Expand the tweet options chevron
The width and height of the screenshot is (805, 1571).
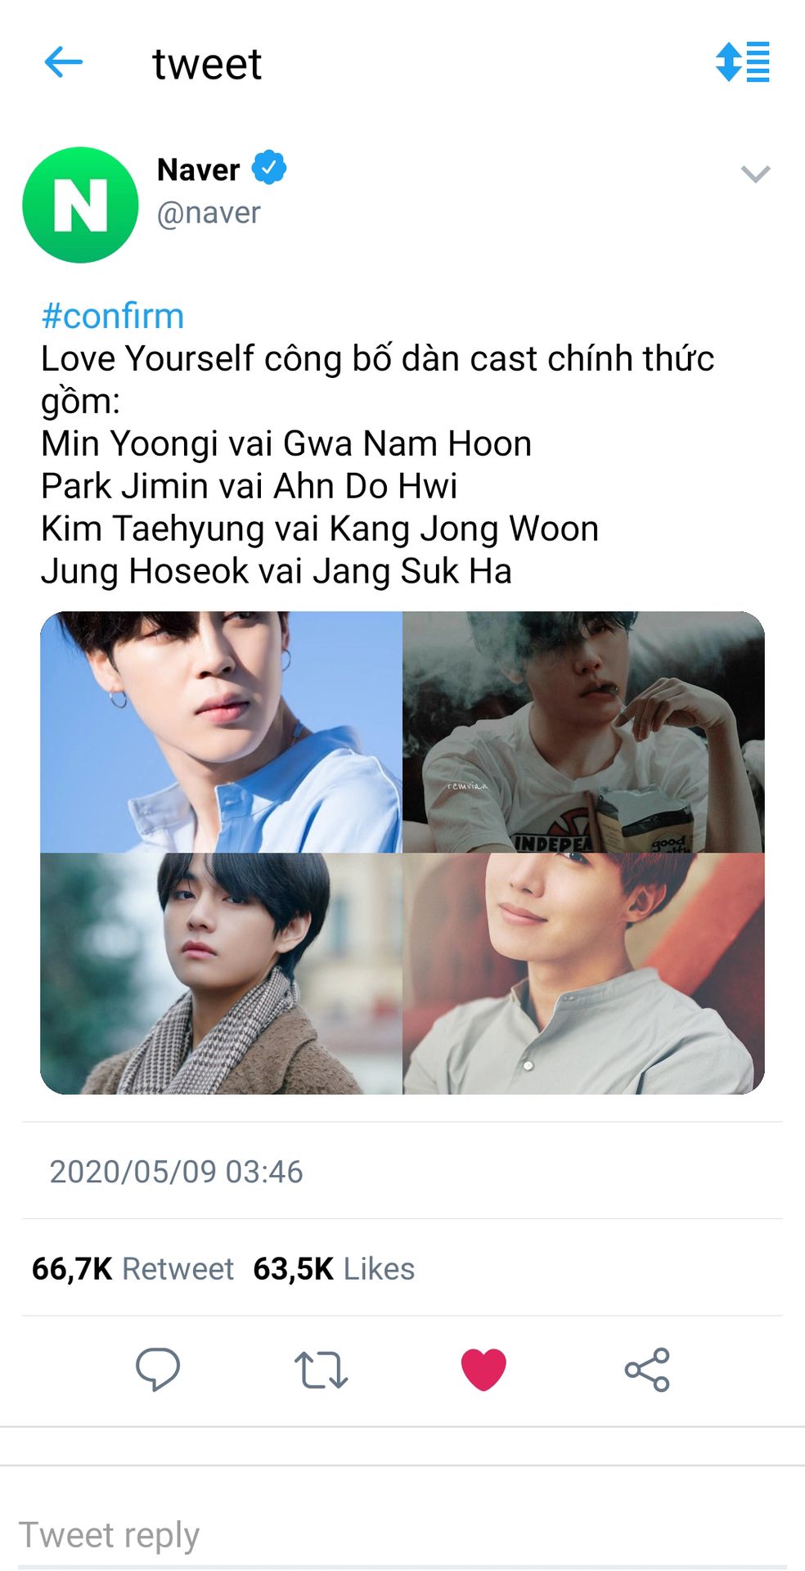click(x=755, y=173)
